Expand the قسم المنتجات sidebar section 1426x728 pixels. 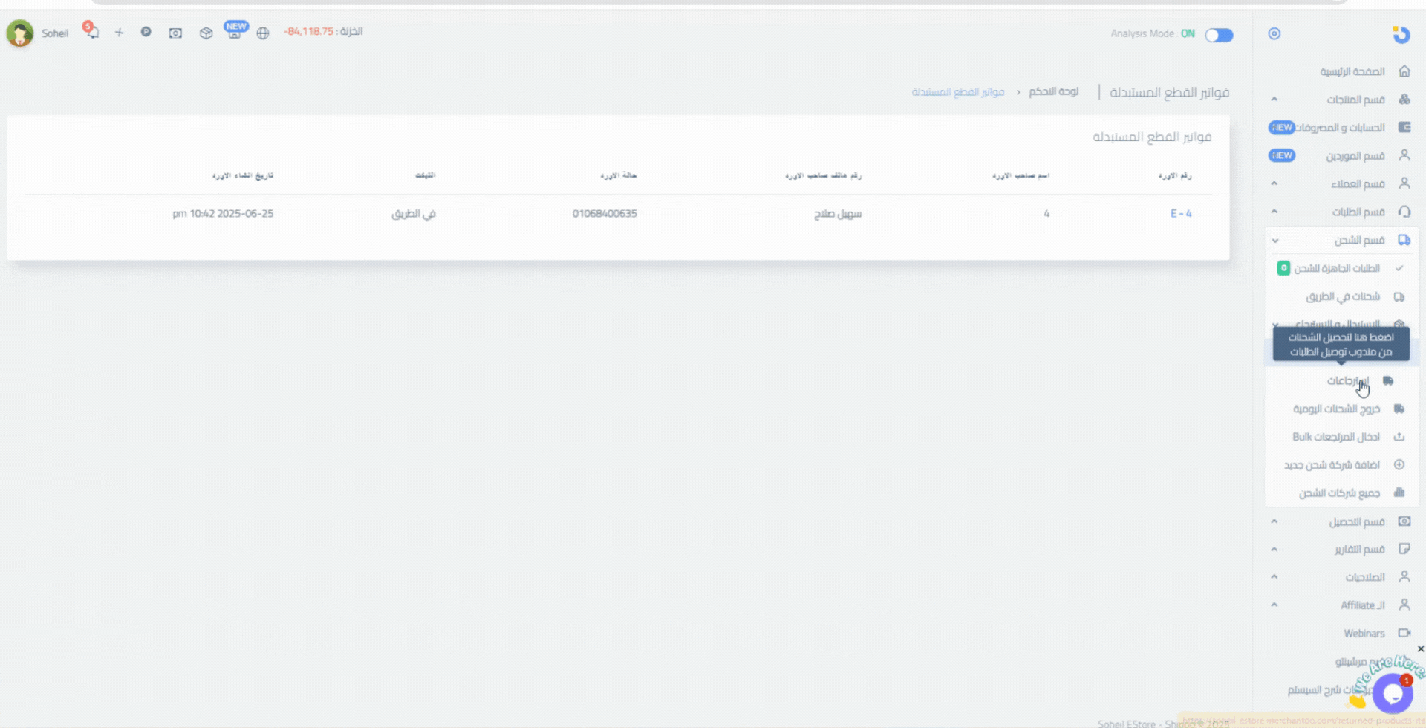tap(1355, 100)
